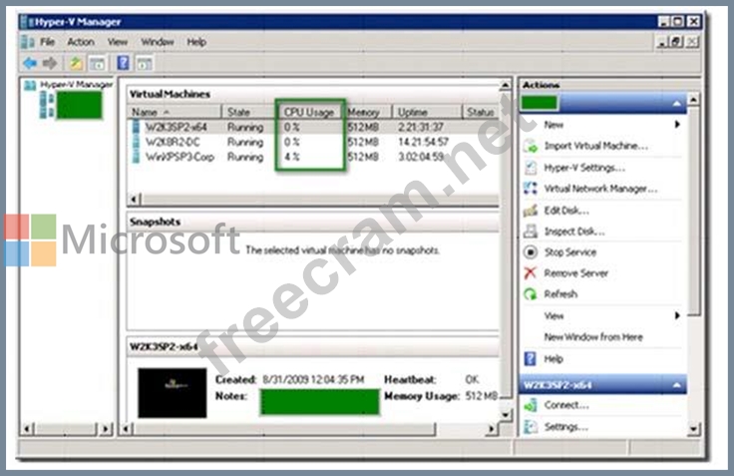Image resolution: width=734 pixels, height=476 pixels.
Task: Click the W2K3SP2-x64 preview thumbnail
Action: (173, 392)
